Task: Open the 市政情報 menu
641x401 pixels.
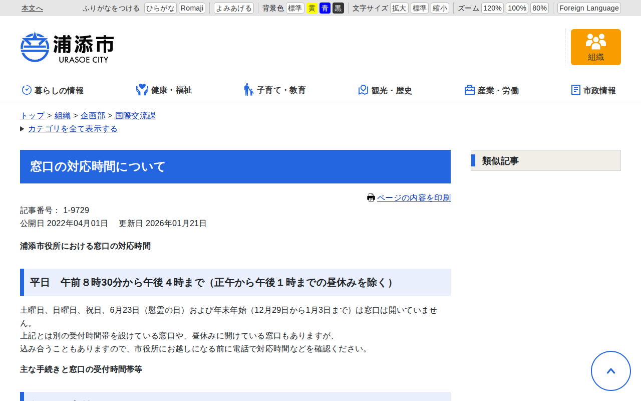Action: tap(594, 90)
